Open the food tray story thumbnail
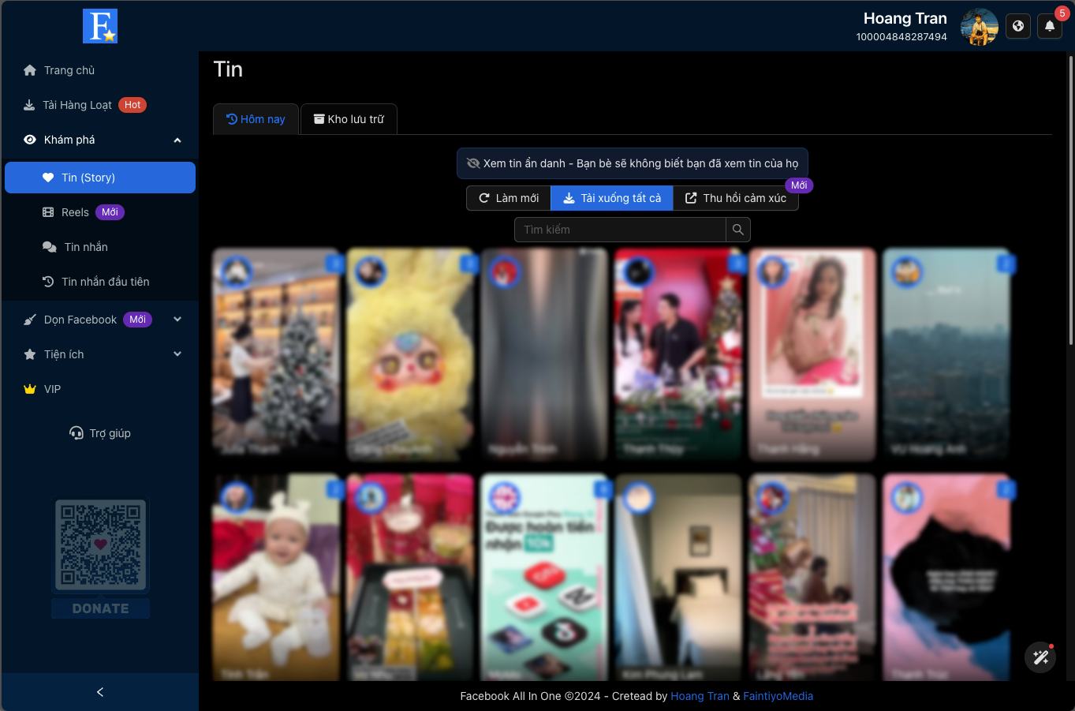The image size is (1075, 711). pyautogui.click(x=410, y=578)
